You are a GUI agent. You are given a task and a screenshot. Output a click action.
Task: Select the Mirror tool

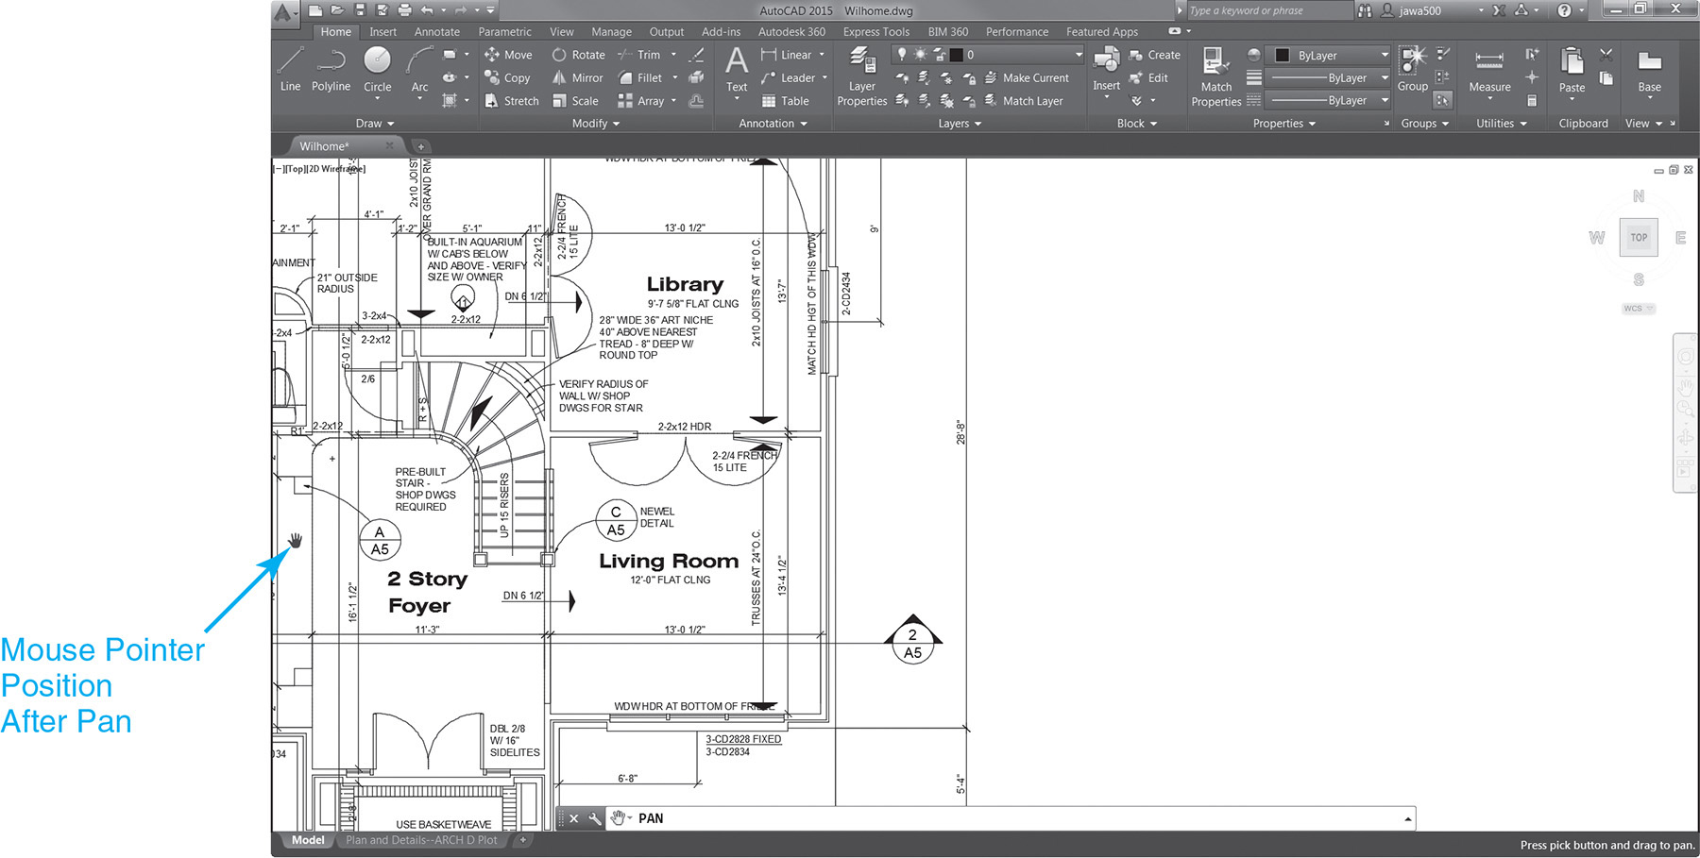[577, 77]
